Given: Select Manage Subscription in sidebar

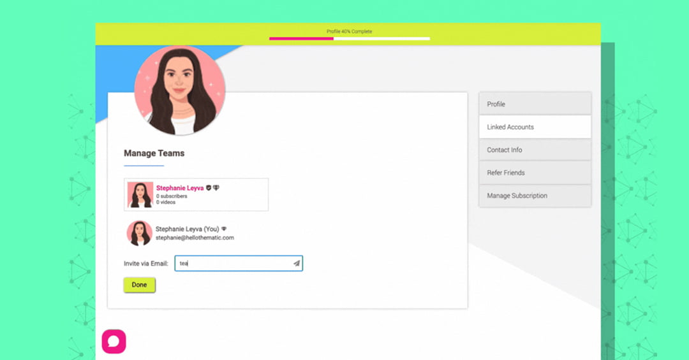Looking at the screenshot, I should [535, 196].
